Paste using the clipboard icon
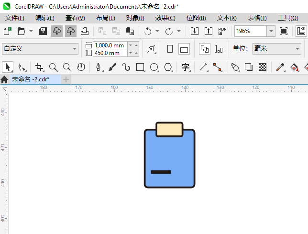 coord(130,31)
